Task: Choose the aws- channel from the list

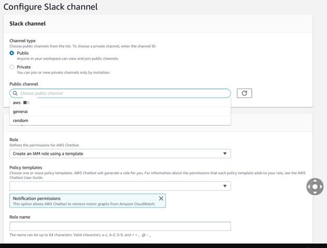Action: 120,103
